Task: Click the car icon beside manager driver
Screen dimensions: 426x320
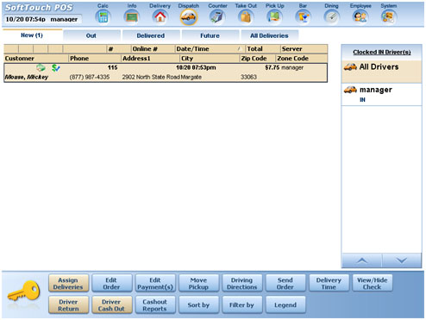Action: (x=350, y=90)
